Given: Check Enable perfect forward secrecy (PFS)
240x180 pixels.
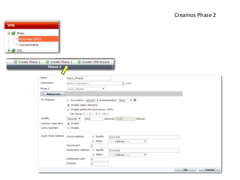Looking at the screenshot, I should pos(68,109).
